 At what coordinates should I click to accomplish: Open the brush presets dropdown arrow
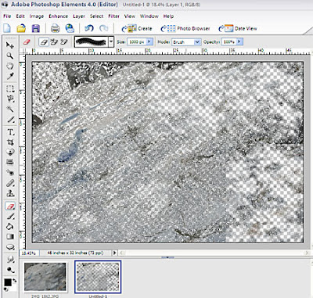111,41
